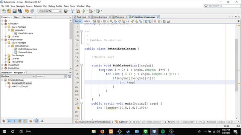Open Firefox from the taskbar
This screenshot has width=241, height=135.
coord(102,132)
